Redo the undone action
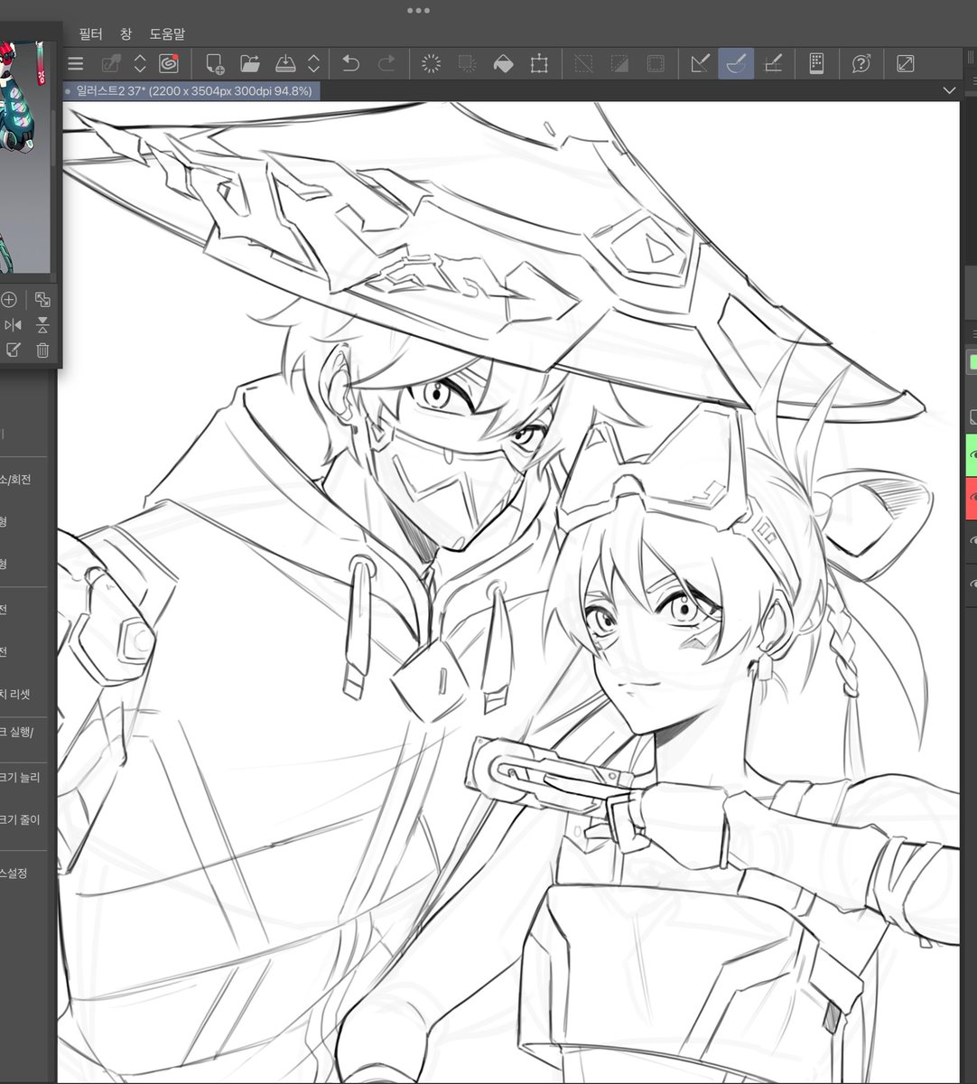The image size is (977, 1084). pos(386,63)
